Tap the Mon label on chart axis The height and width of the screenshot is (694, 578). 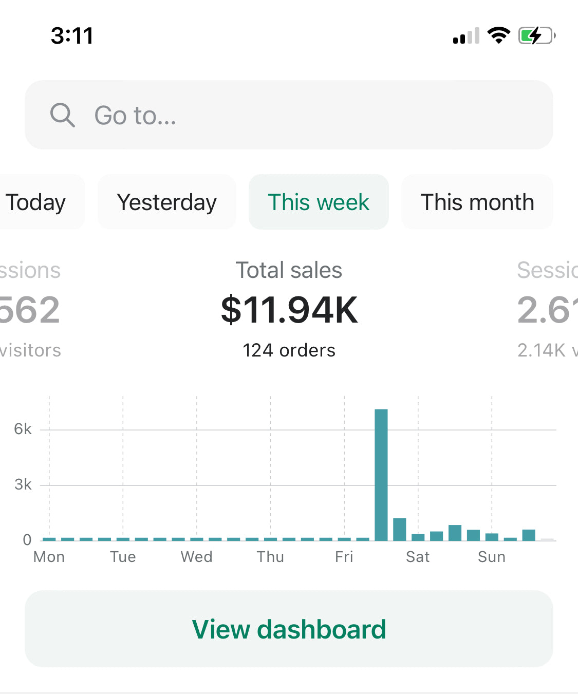point(49,557)
